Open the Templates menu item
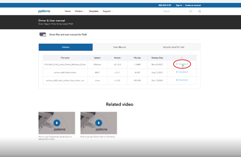The width and height of the screenshot is (241, 157). tap(94, 11)
